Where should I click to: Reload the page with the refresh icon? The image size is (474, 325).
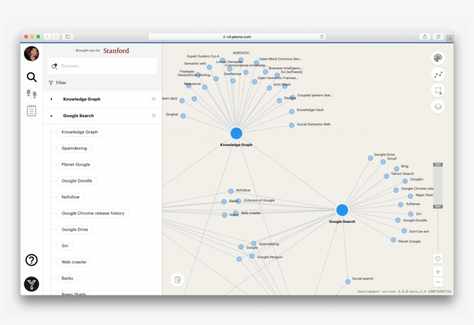pyautogui.click(x=322, y=36)
